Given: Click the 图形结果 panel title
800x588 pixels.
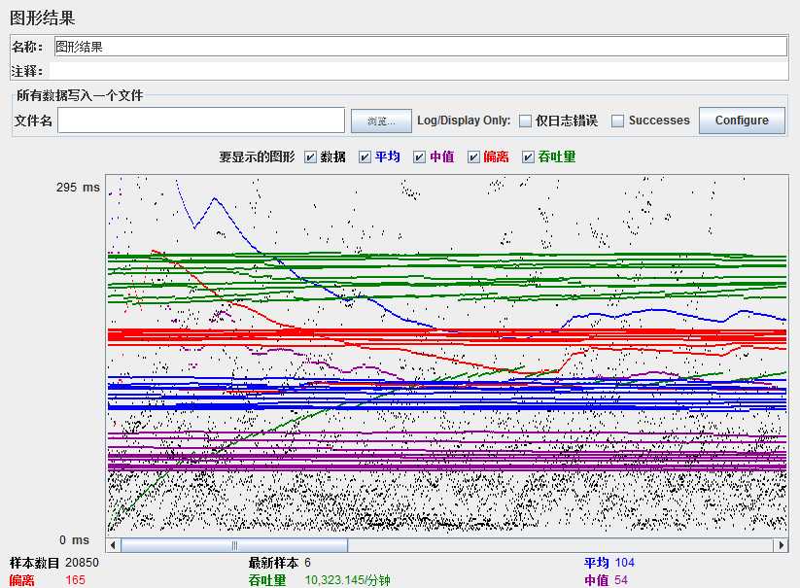Looking at the screenshot, I should (x=43, y=17).
